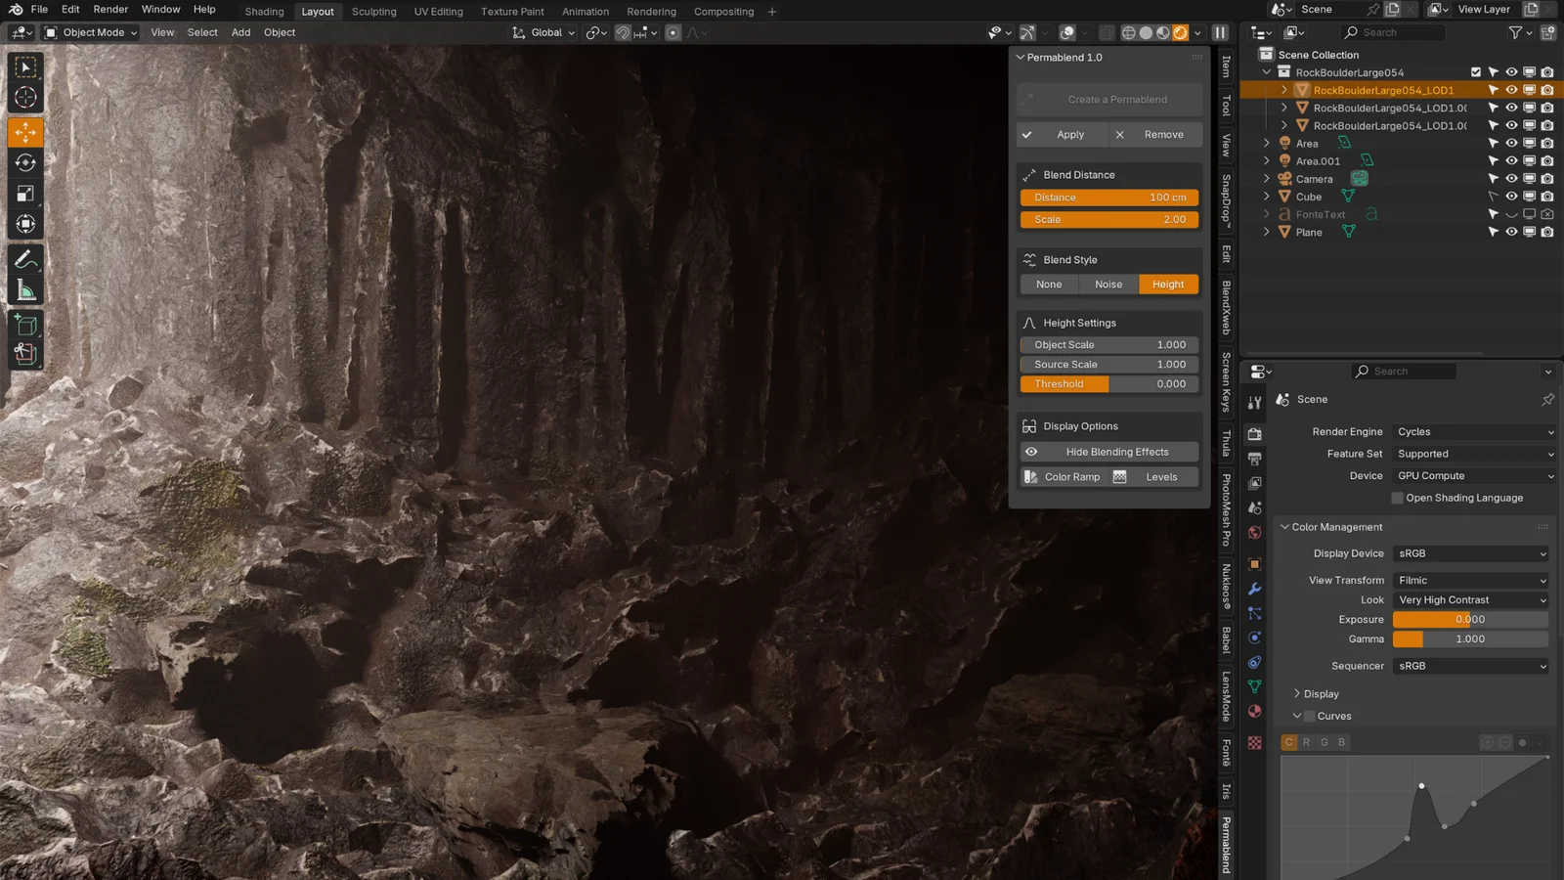Expand the Area tree item
The image size is (1564, 880).
(1267, 143)
